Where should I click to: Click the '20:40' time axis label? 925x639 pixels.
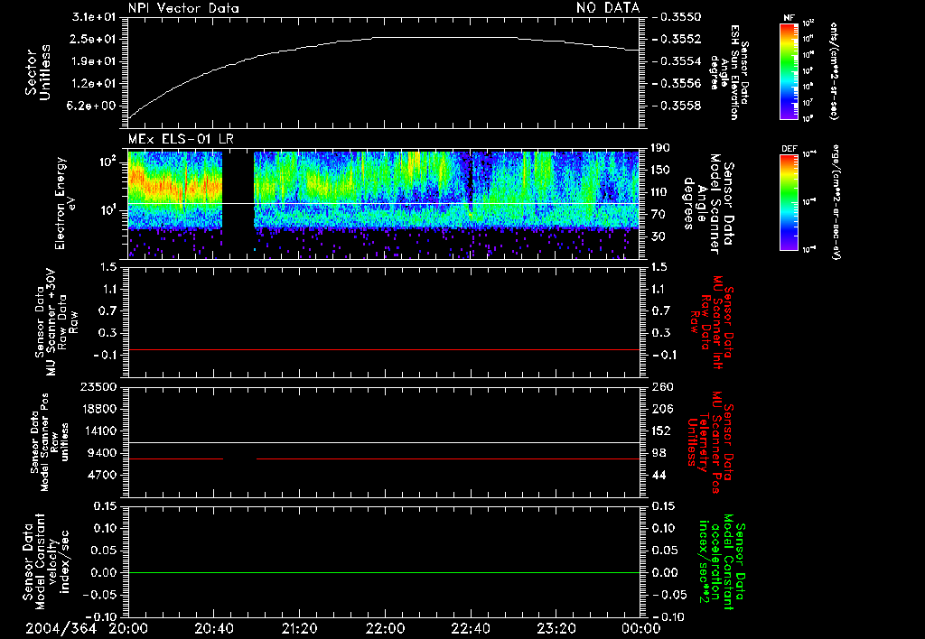[x=213, y=628]
